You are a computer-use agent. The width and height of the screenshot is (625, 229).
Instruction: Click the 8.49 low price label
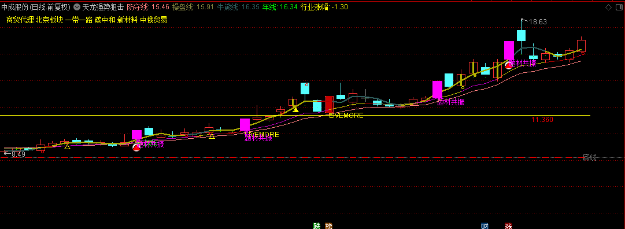tap(19, 154)
